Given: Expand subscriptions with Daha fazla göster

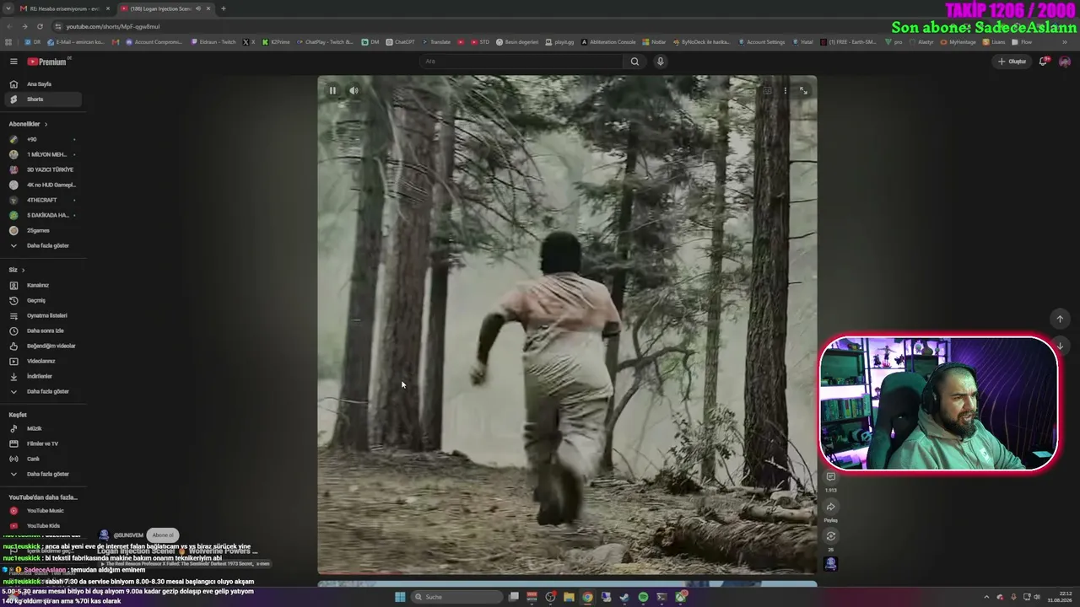Looking at the screenshot, I should [42, 245].
